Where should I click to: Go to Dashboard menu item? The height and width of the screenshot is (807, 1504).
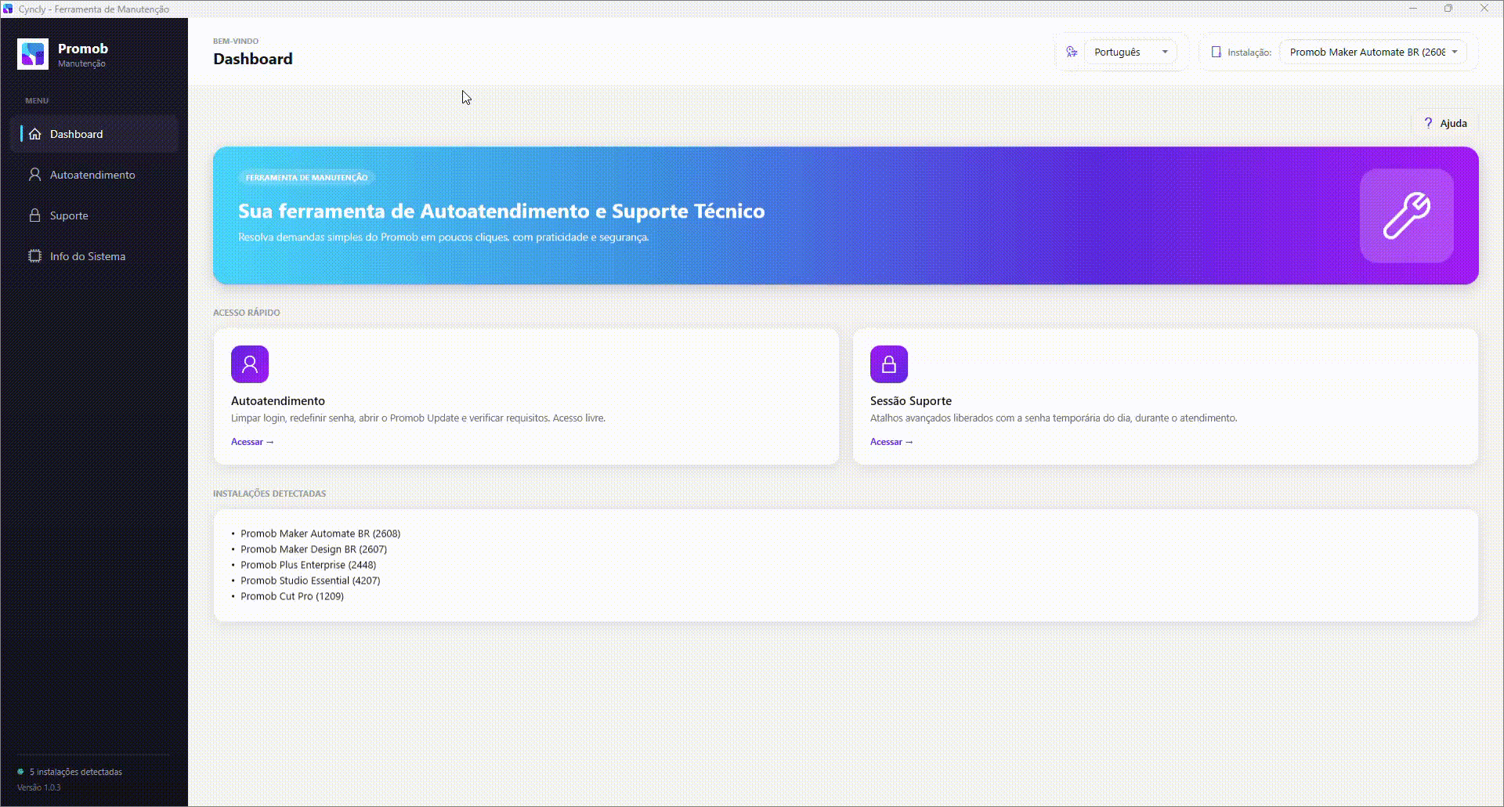point(94,134)
